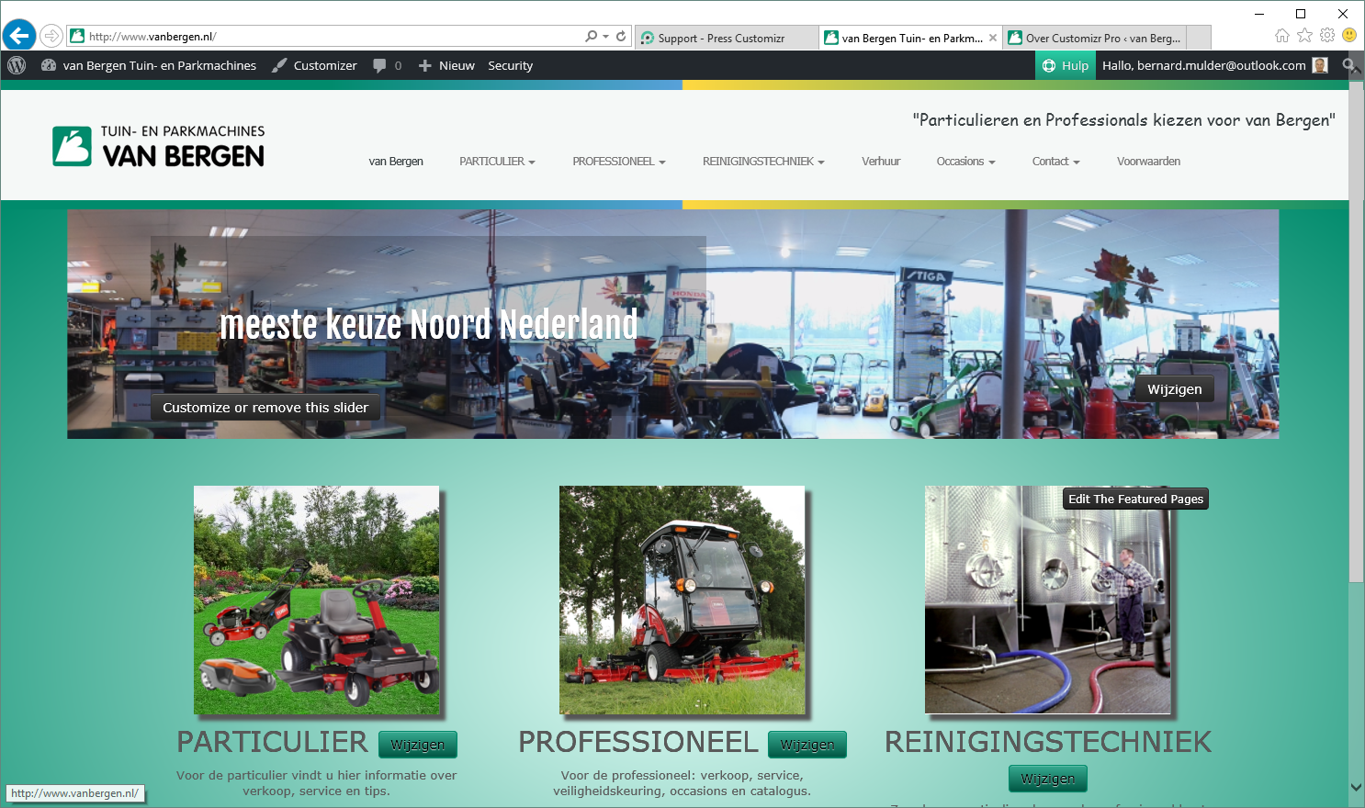Expand the PROFESSIONEEL navigation dropdown
1365x808 pixels.
618,162
